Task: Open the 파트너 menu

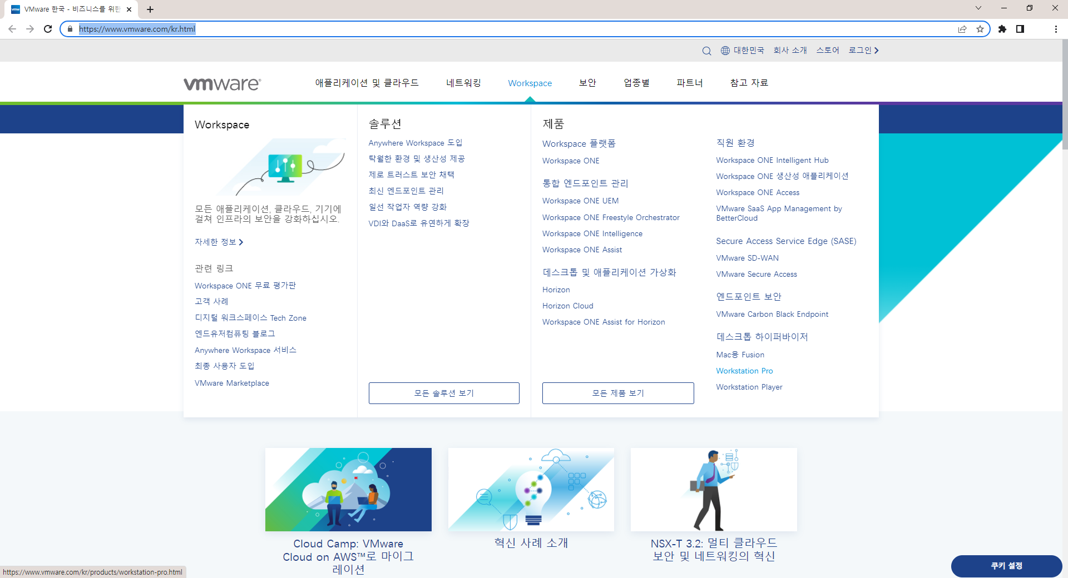Action: tap(690, 83)
